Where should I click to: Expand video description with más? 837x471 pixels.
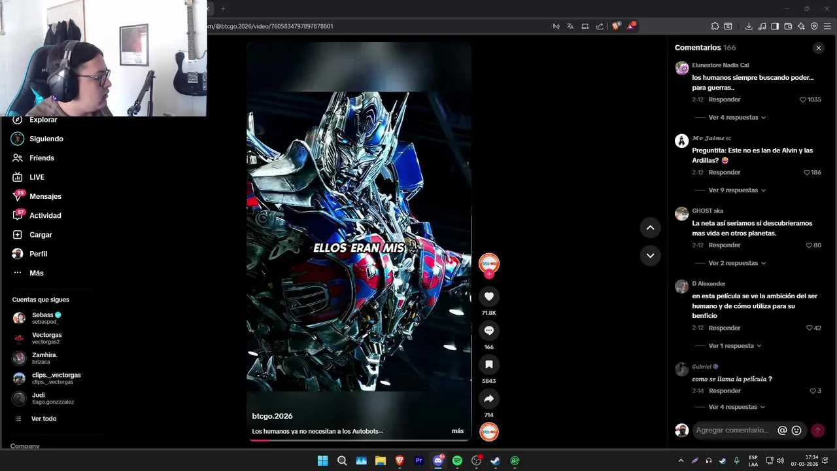[458, 431]
